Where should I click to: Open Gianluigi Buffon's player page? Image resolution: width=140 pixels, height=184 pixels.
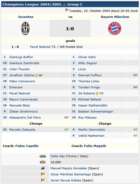(21, 57)
